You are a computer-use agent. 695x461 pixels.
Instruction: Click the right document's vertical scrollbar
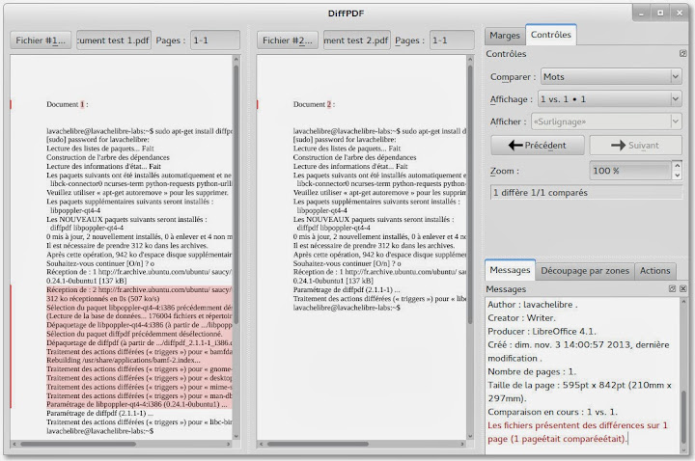click(470, 195)
